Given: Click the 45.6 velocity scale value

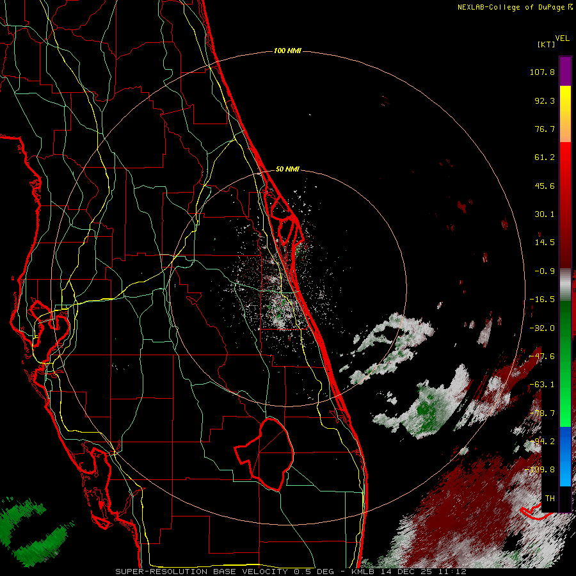Looking at the screenshot, I should [x=545, y=186].
